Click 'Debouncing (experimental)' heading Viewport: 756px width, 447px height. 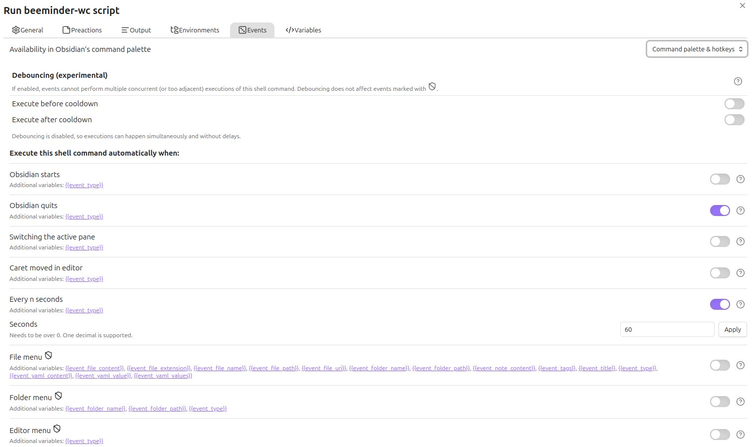(60, 75)
